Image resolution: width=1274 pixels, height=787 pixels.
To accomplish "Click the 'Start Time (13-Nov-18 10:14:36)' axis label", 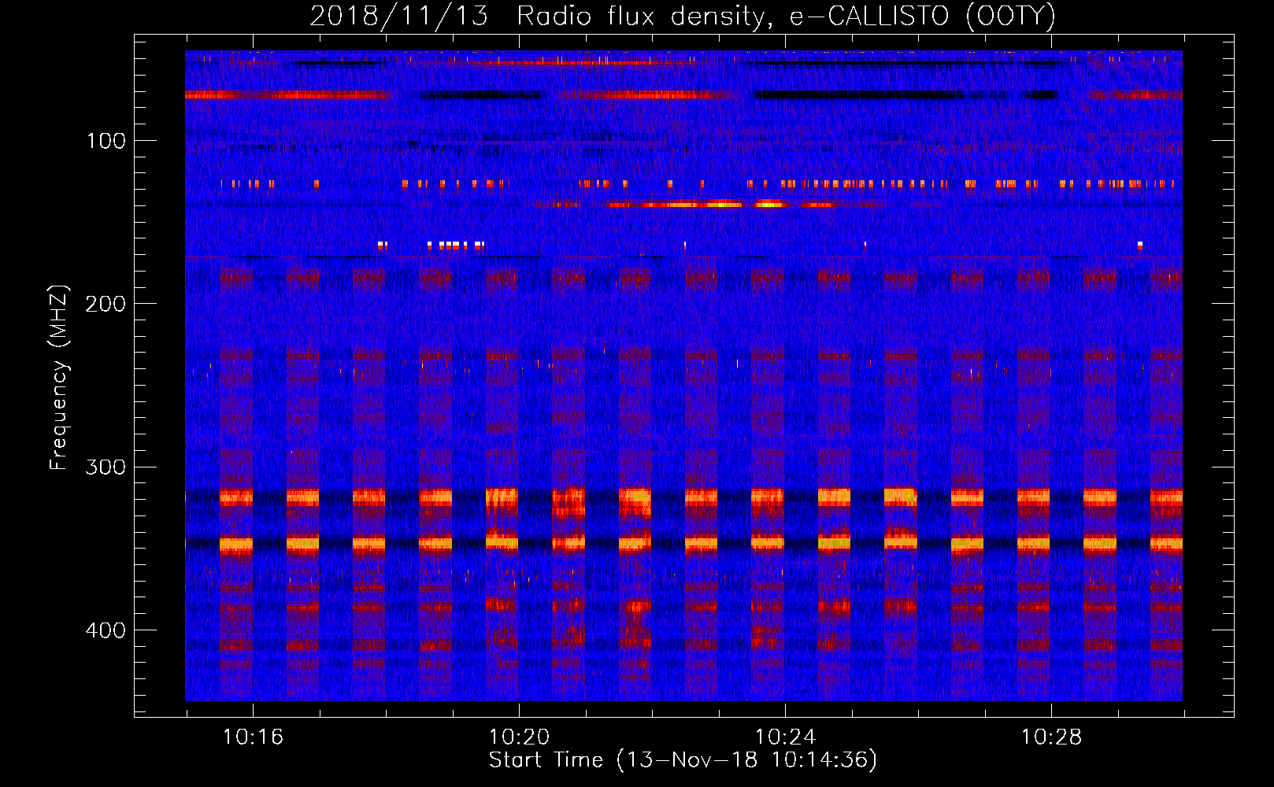I will click(x=683, y=760).
